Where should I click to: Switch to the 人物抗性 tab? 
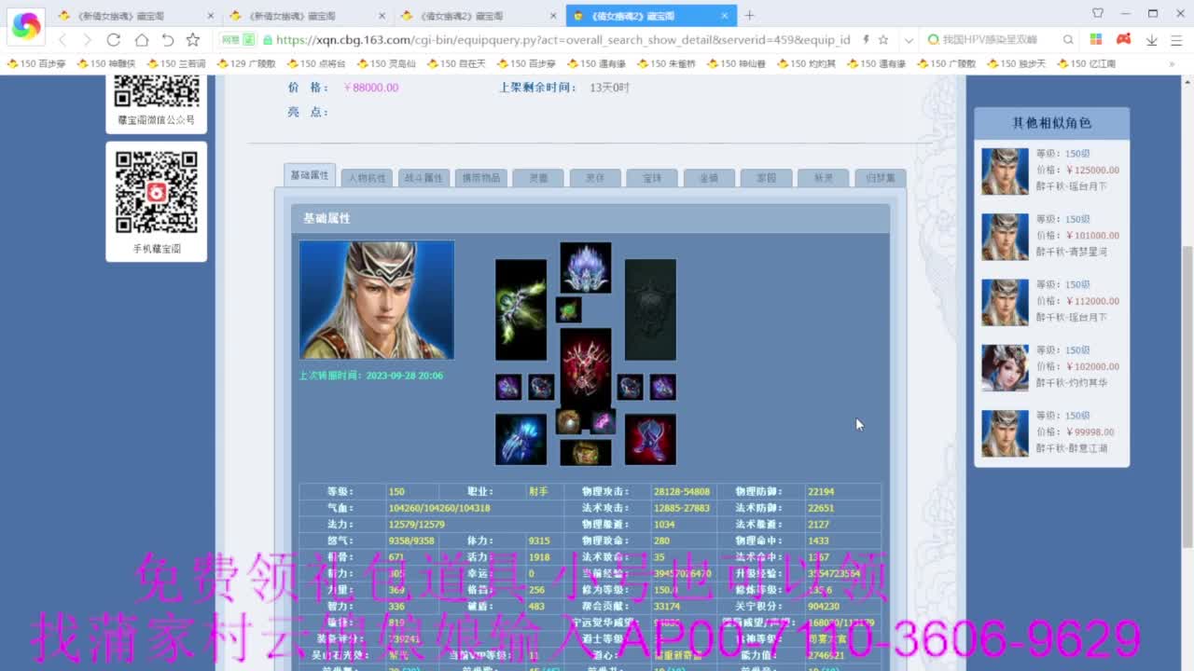pyautogui.click(x=367, y=178)
